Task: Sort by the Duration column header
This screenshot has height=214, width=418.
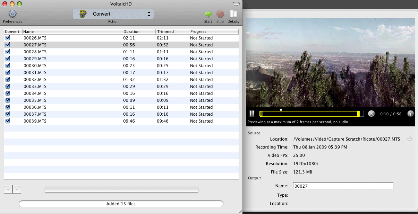Action: pyautogui.click(x=138, y=32)
